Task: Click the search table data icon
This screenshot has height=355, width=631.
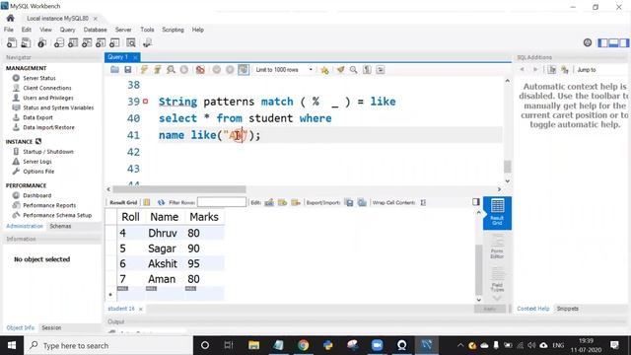Action: [x=131, y=42]
